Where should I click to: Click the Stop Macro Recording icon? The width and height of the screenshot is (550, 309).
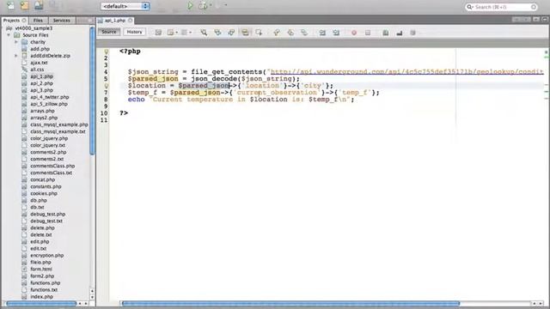[368, 33]
